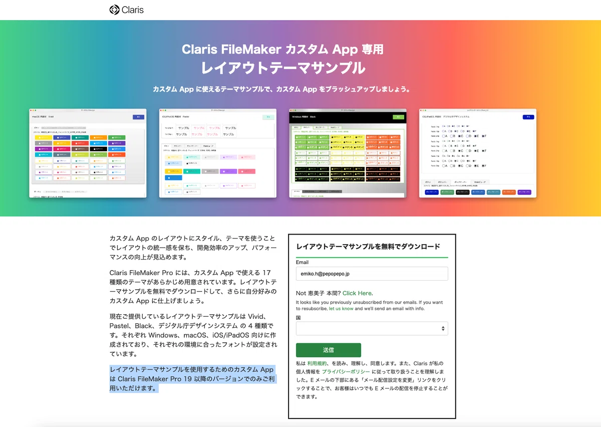This screenshot has width=601, height=427.
Task: Click the "let us know" resubscribe link
Action: 341,309
